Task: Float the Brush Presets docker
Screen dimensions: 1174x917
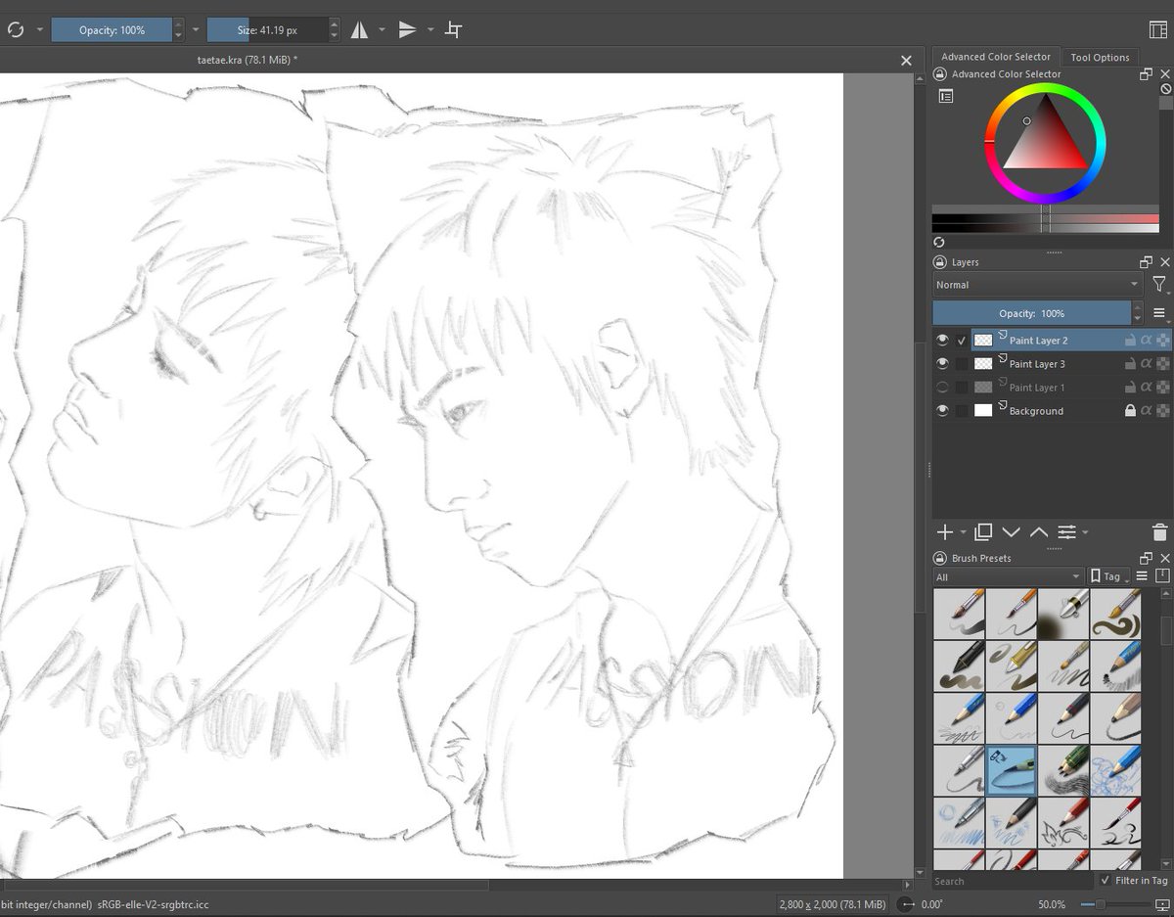Action: pyautogui.click(x=1147, y=558)
